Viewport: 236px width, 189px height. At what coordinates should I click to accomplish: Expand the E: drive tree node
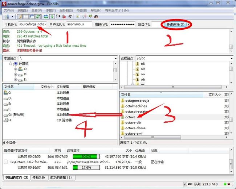tap(16, 79)
